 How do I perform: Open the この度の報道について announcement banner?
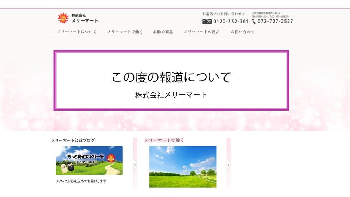point(171,80)
